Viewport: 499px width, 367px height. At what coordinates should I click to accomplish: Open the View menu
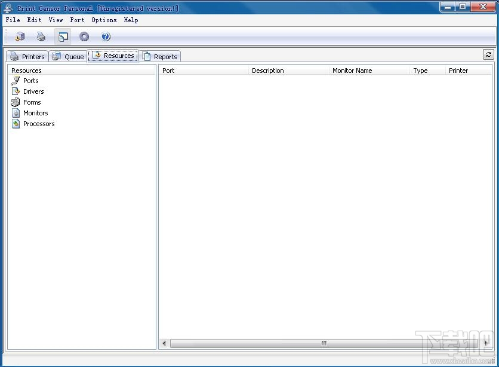56,20
